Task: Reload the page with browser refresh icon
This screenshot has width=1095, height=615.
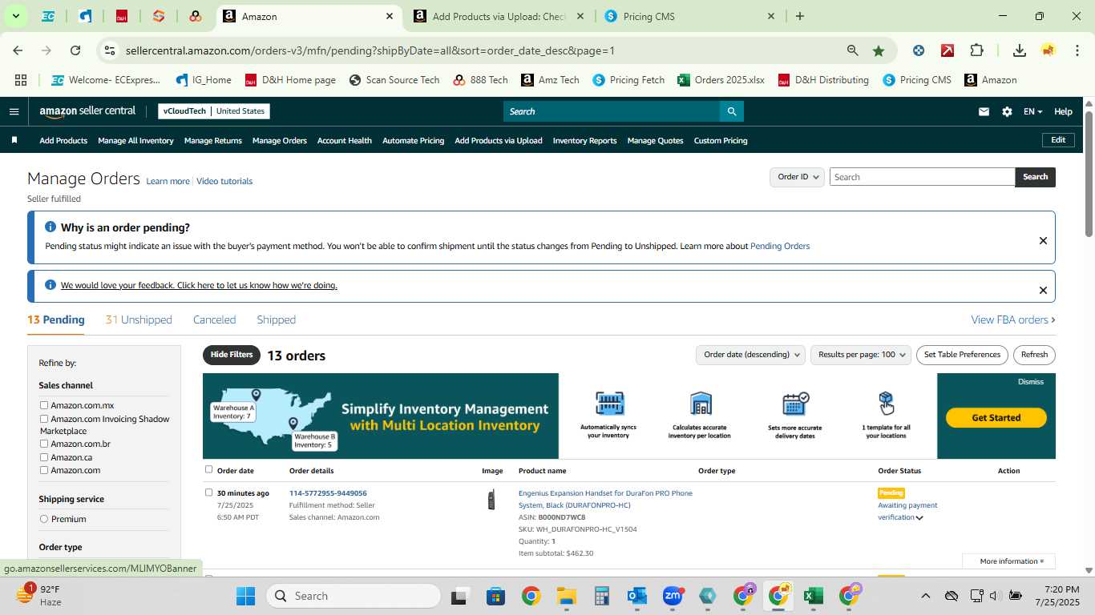Action: [x=75, y=50]
